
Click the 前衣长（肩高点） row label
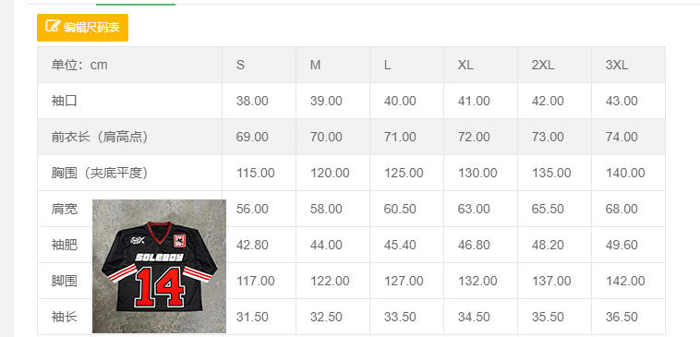coord(100,137)
